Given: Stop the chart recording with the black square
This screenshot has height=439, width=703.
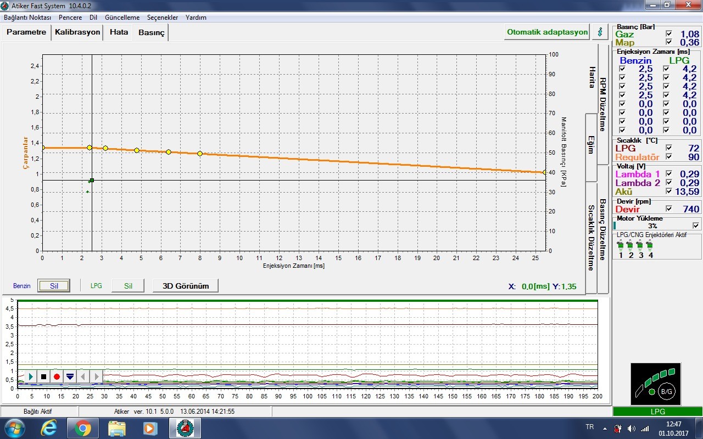Looking at the screenshot, I should [44, 376].
